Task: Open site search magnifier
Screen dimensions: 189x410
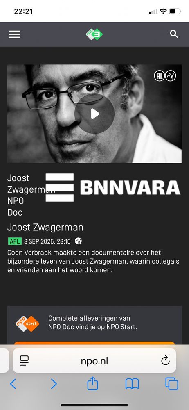Action: [x=174, y=34]
